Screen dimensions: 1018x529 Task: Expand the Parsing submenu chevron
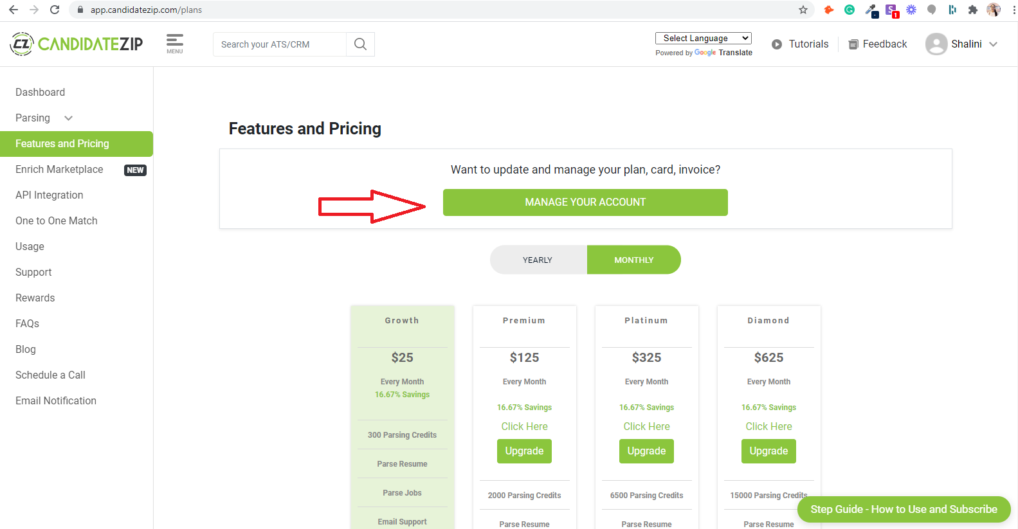(x=69, y=118)
